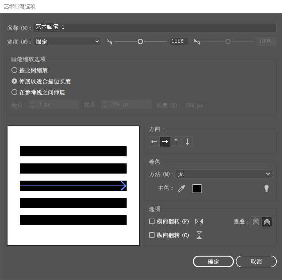Open the 方法 colorization dropdown set to 无
282x280 pixels.
point(224,174)
